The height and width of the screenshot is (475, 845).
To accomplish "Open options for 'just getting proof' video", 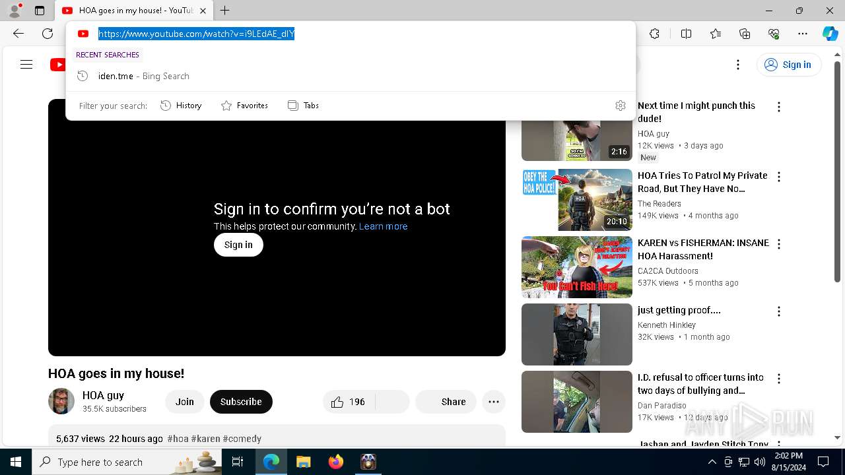I will click(779, 311).
